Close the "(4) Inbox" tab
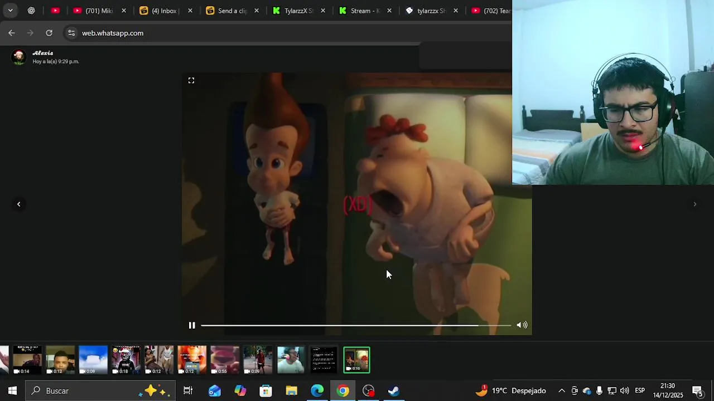 tap(190, 11)
